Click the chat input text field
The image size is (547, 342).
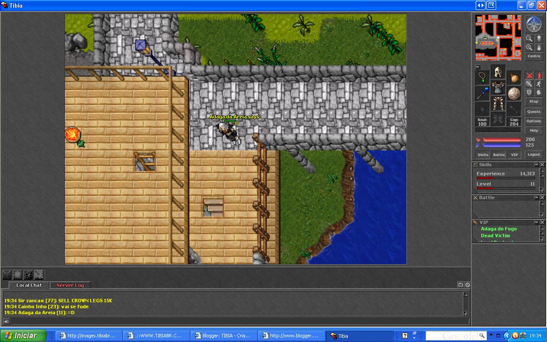239,321
